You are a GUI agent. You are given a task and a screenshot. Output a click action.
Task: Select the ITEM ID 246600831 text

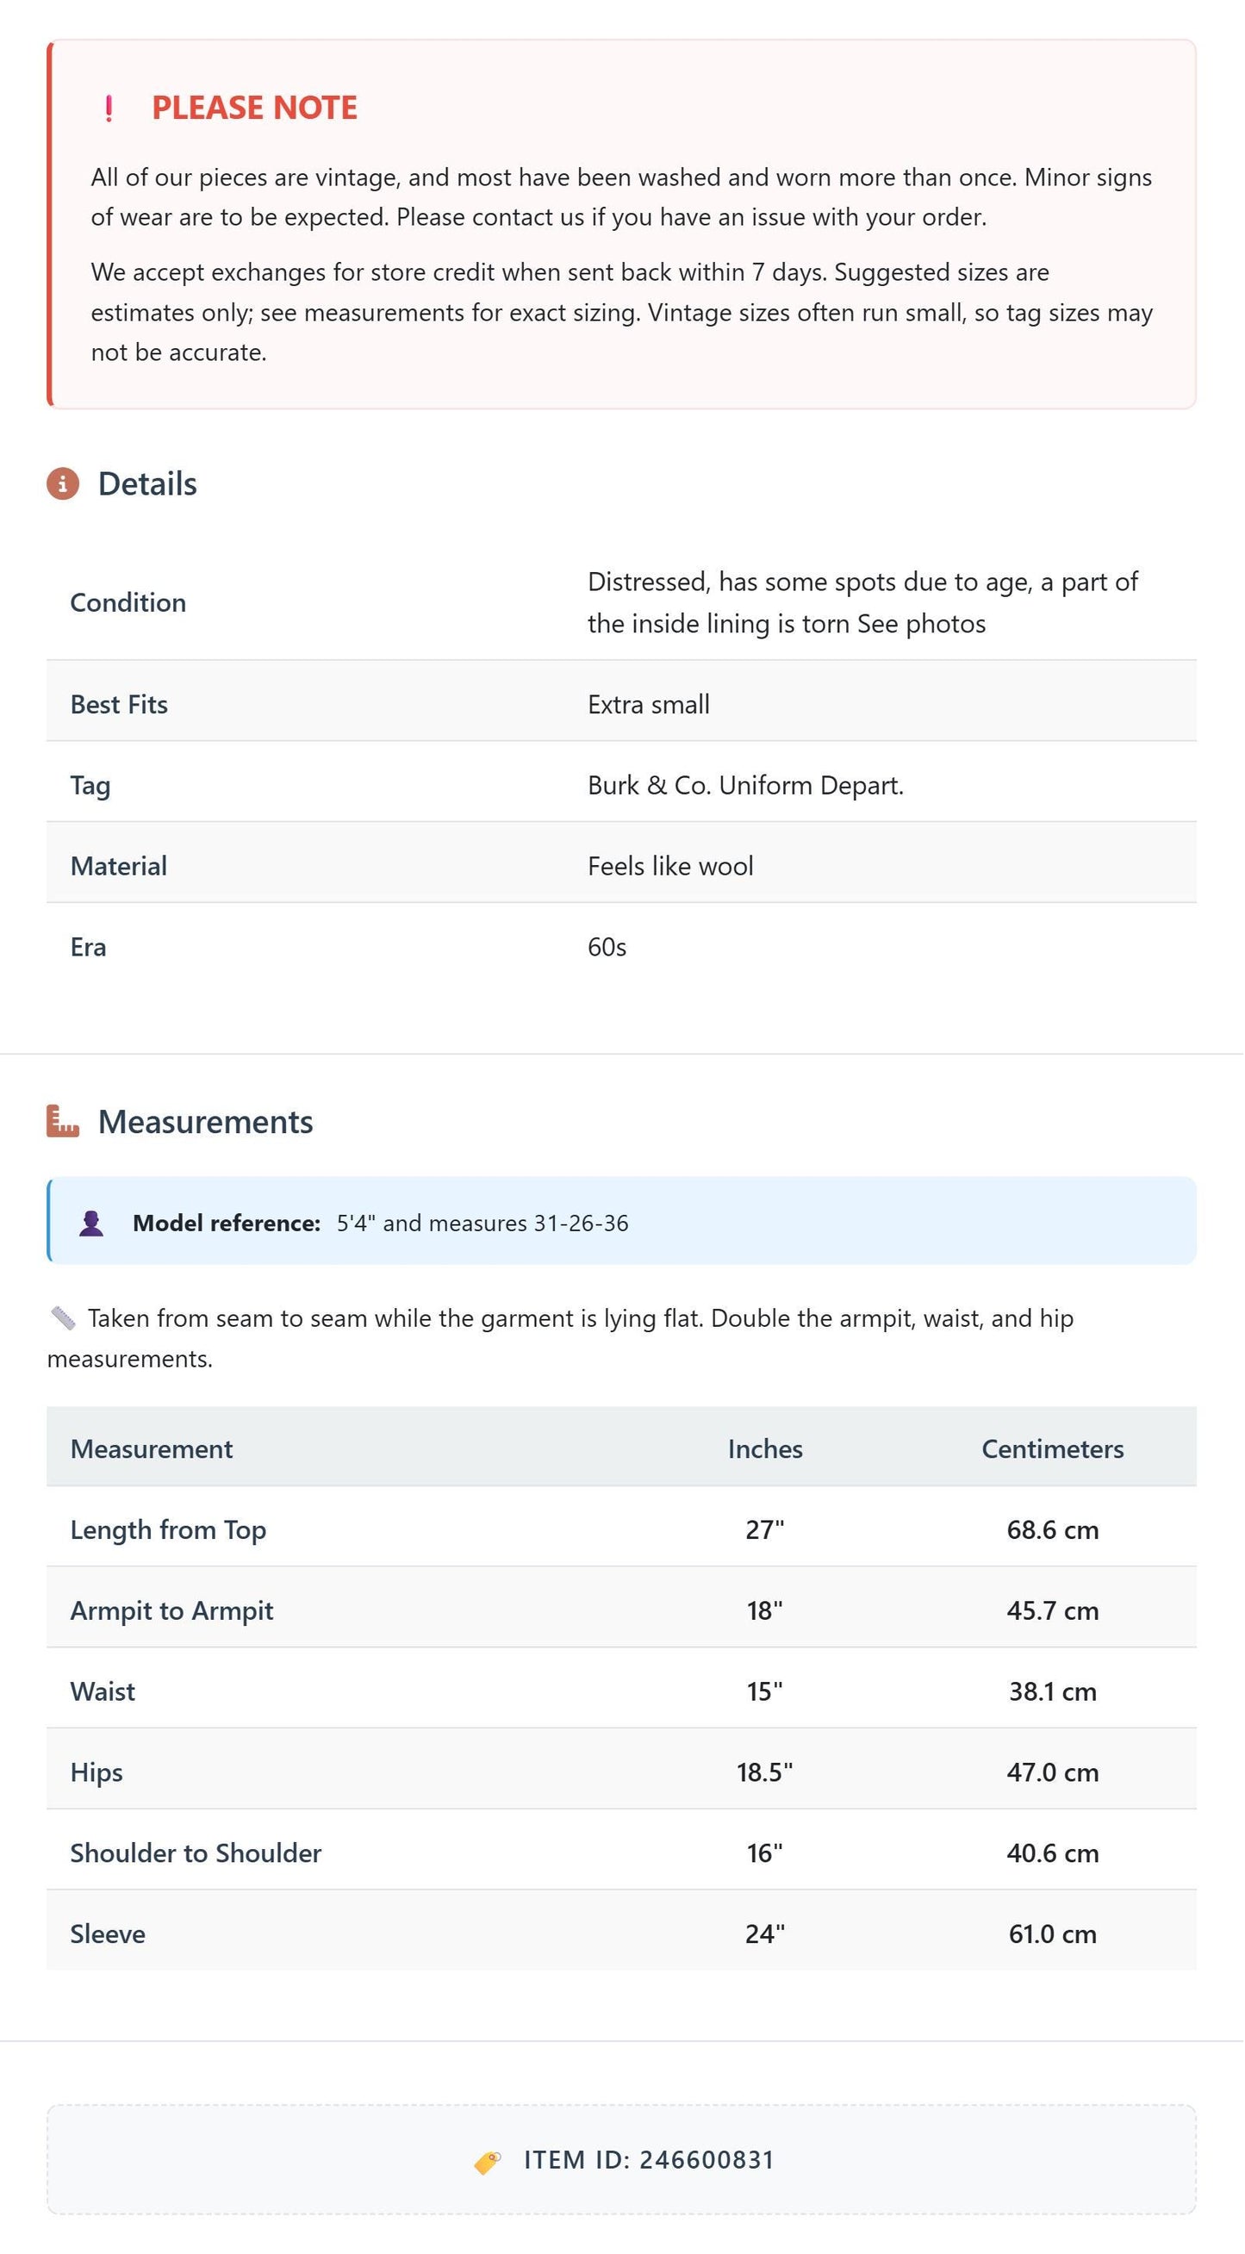click(650, 2160)
